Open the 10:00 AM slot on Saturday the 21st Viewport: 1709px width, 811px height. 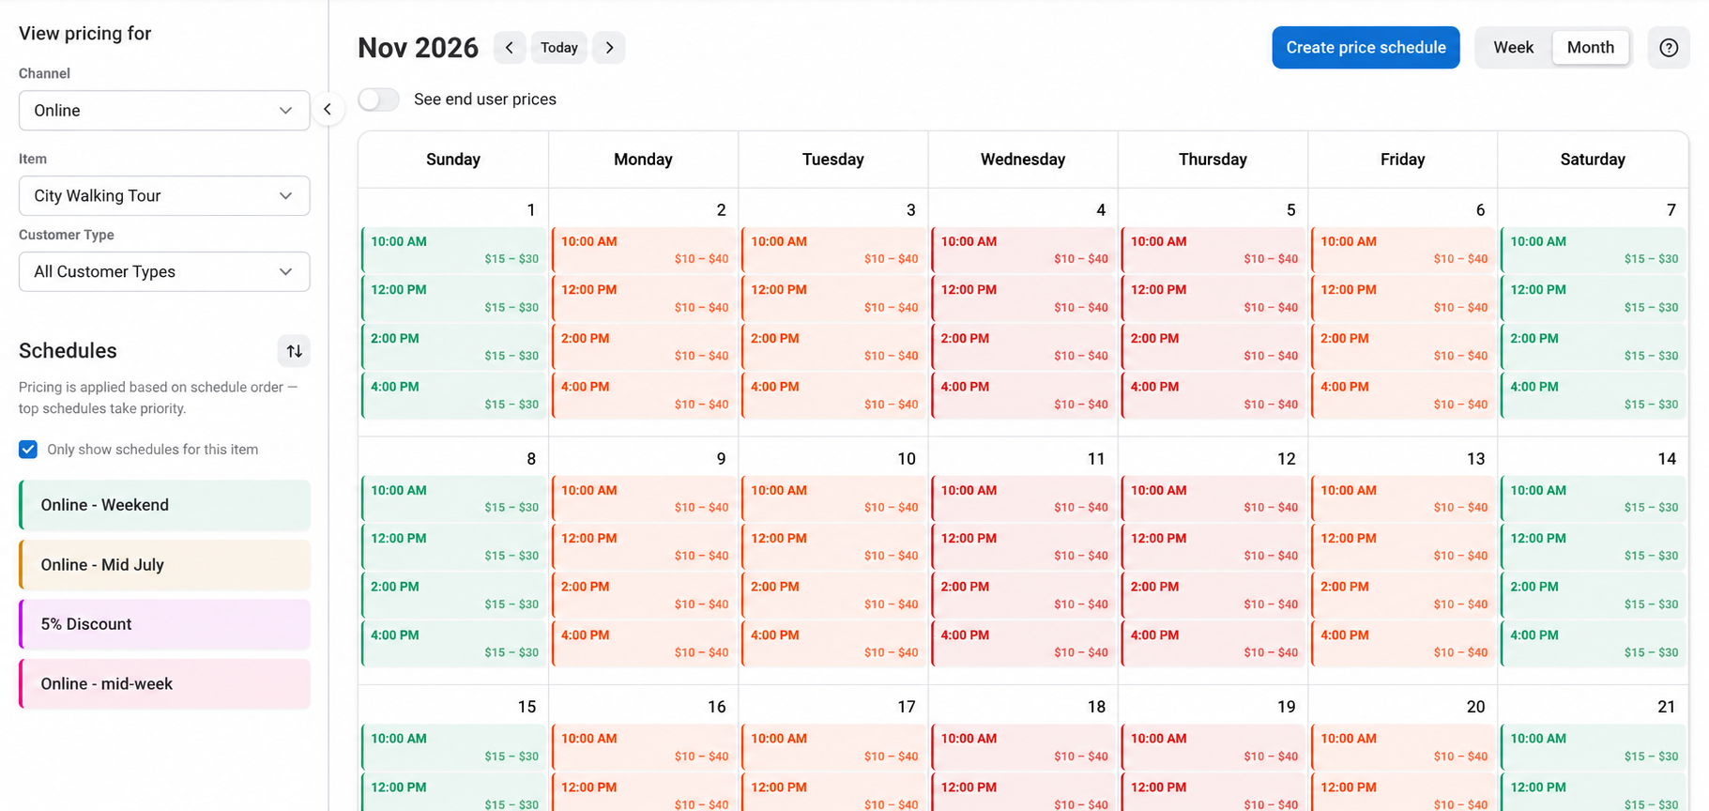point(1594,747)
